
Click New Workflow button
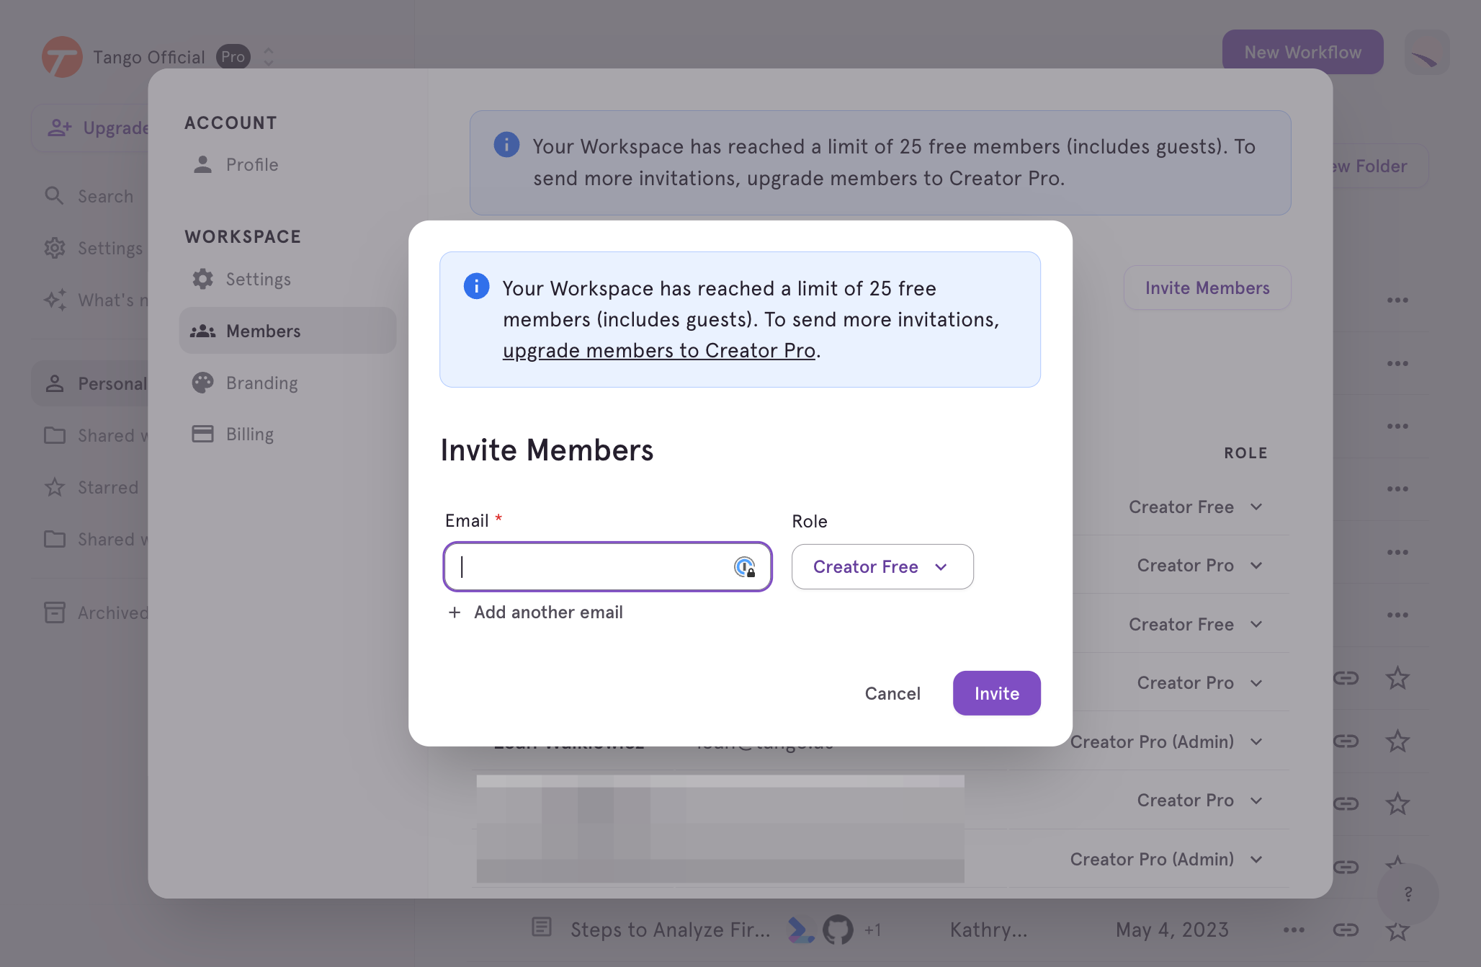1302,52
